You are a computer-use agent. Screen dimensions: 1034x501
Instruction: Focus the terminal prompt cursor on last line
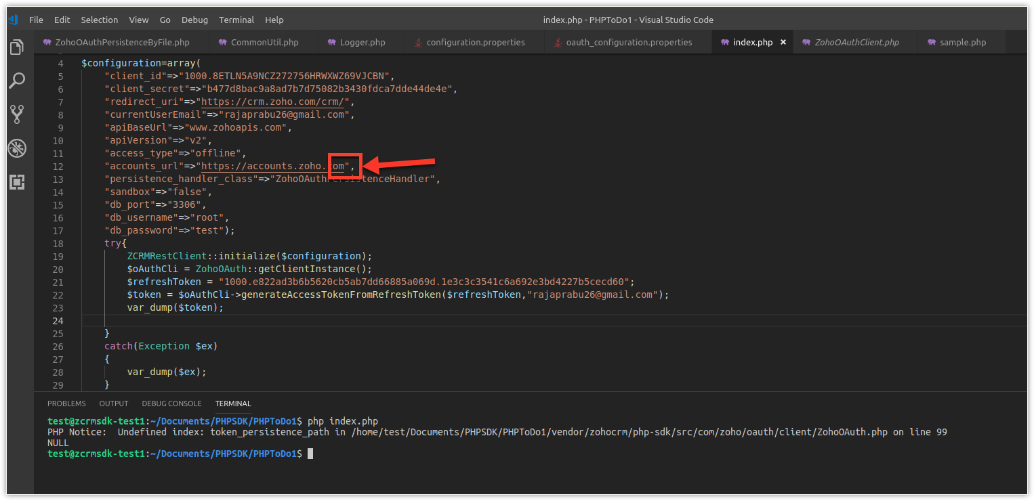click(310, 454)
